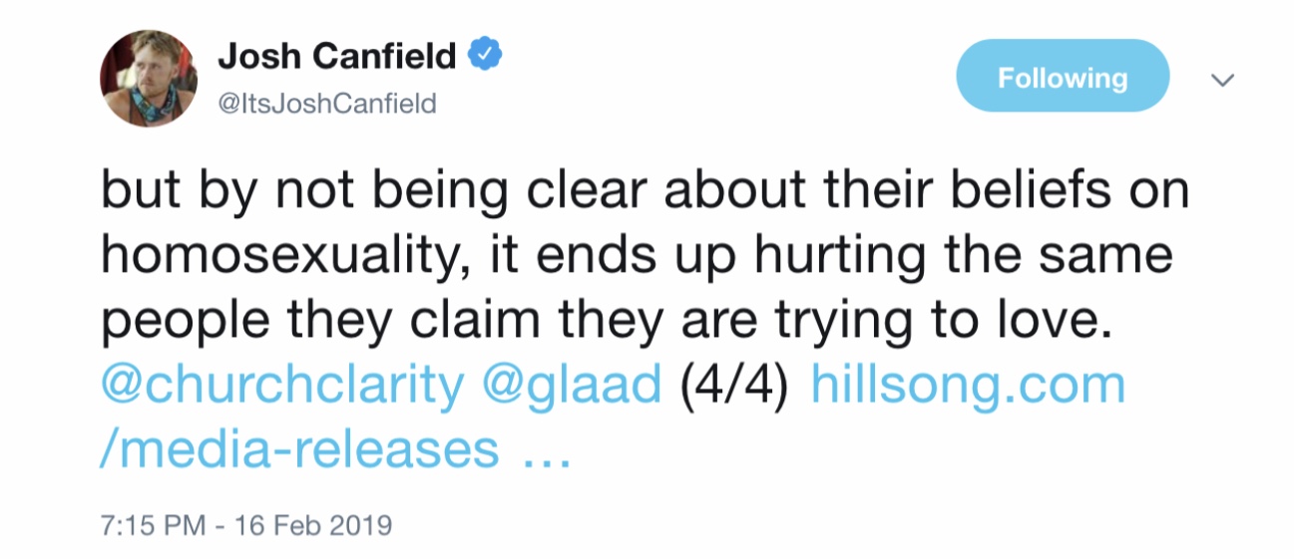The height and width of the screenshot is (559, 1294).
Task: Click the /media-releases link continuation
Action: pyautogui.click(x=299, y=449)
